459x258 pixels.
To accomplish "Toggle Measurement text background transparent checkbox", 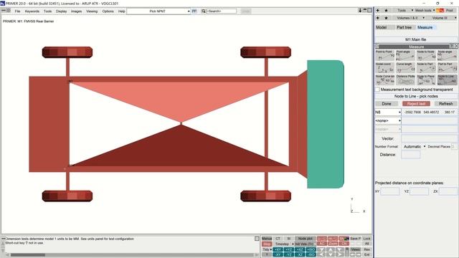I will (x=377, y=90).
